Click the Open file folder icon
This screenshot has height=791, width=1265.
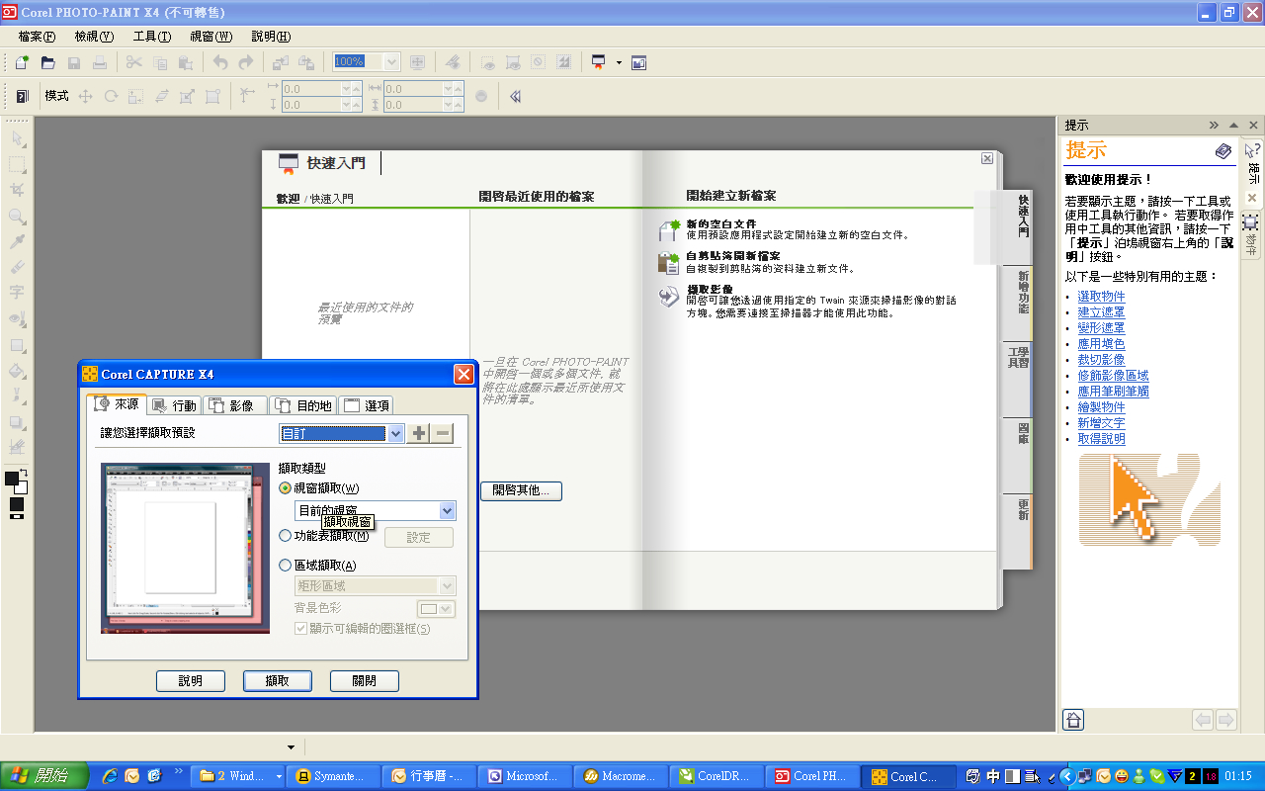[x=47, y=62]
